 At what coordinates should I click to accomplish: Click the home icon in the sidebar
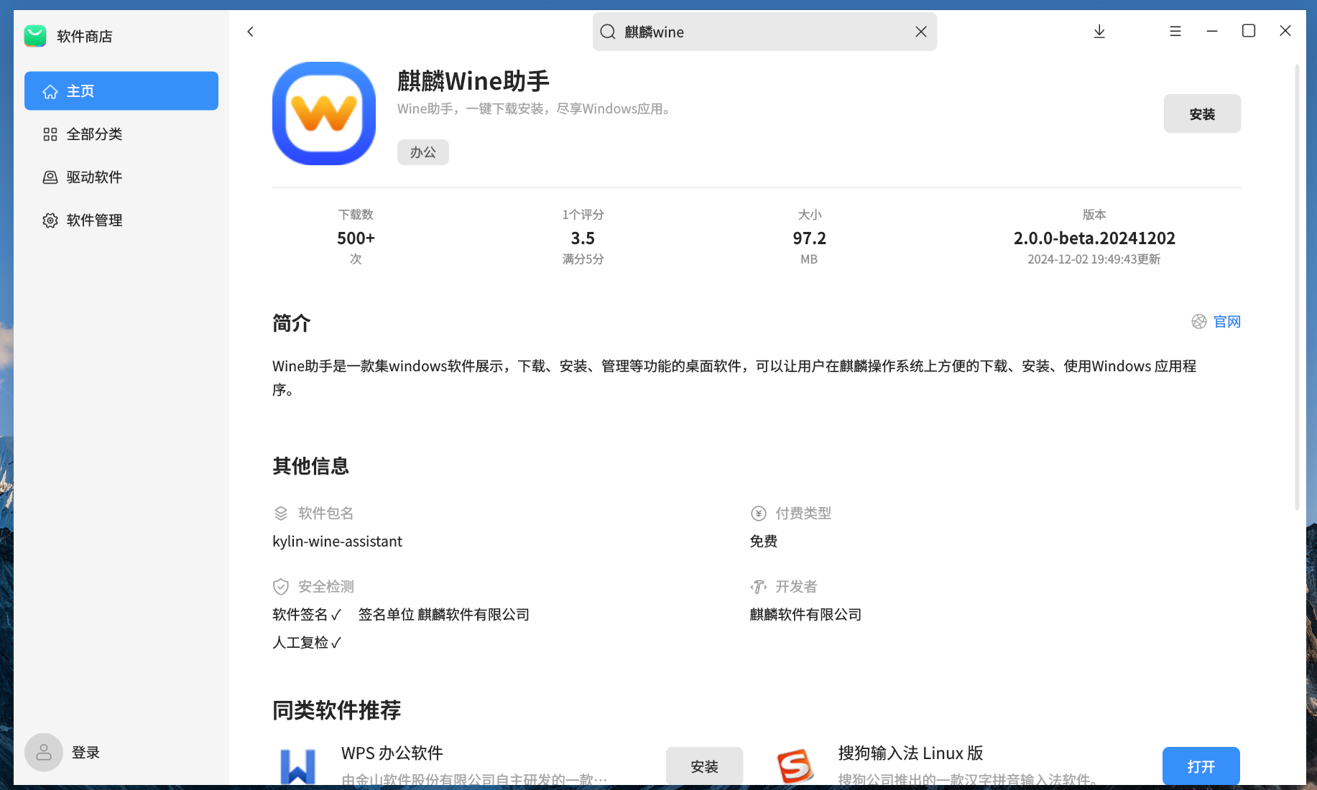pyautogui.click(x=50, y=91)
